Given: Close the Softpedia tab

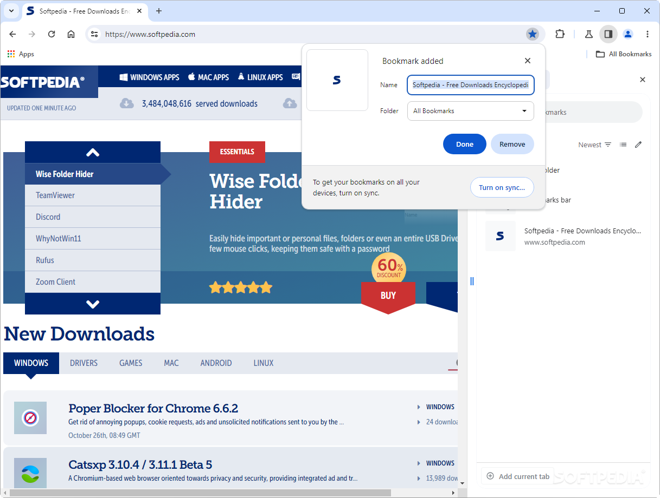Looking at the screenshot, I should pos(139,11).
